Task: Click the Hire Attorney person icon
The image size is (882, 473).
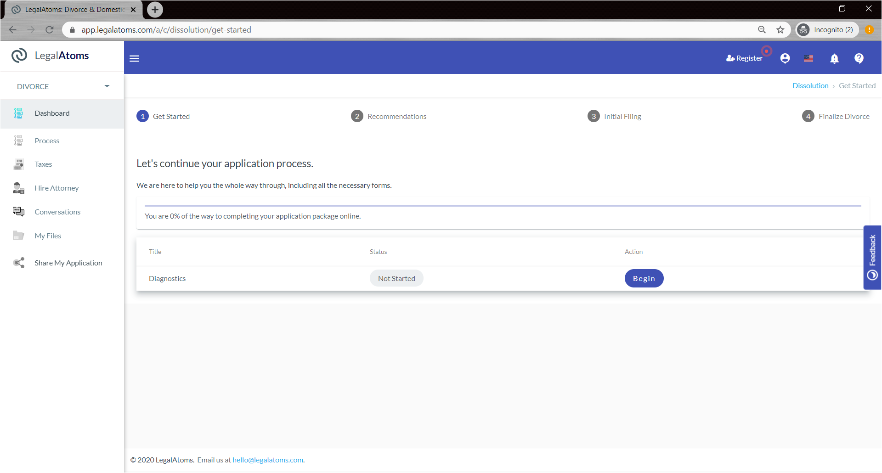Action: 18,188
